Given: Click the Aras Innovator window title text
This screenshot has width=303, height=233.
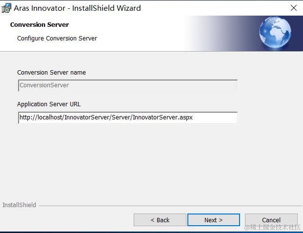Looking at the screenshot, I should 77,8.
